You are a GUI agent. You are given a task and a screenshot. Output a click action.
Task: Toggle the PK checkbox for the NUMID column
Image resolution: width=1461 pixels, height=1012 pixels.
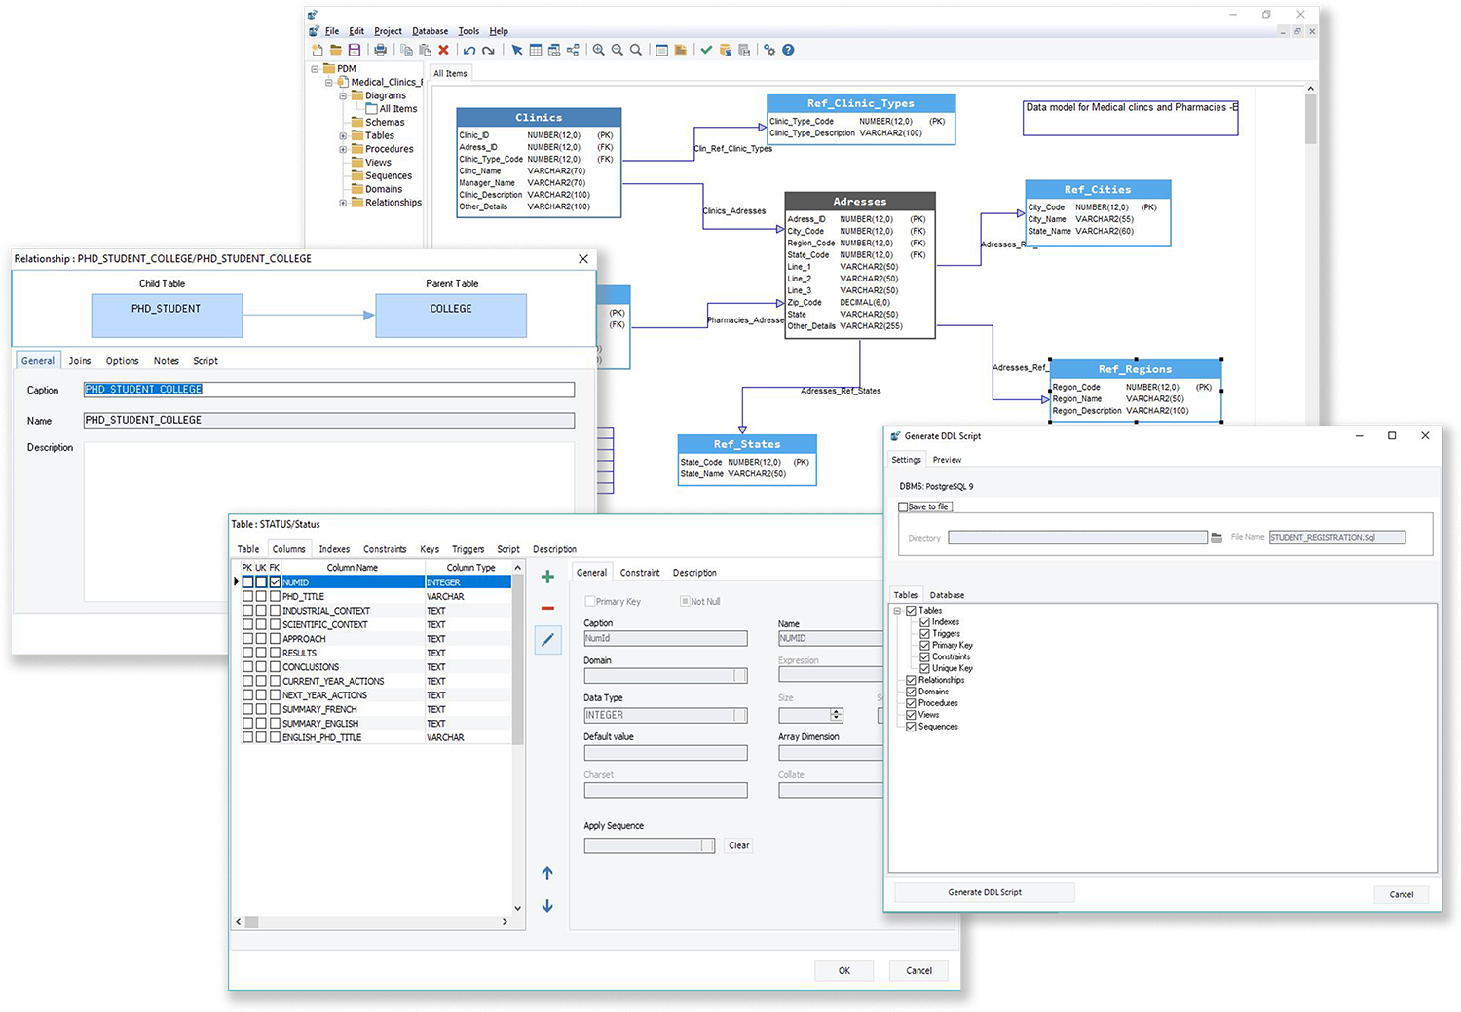coord(247,581)
